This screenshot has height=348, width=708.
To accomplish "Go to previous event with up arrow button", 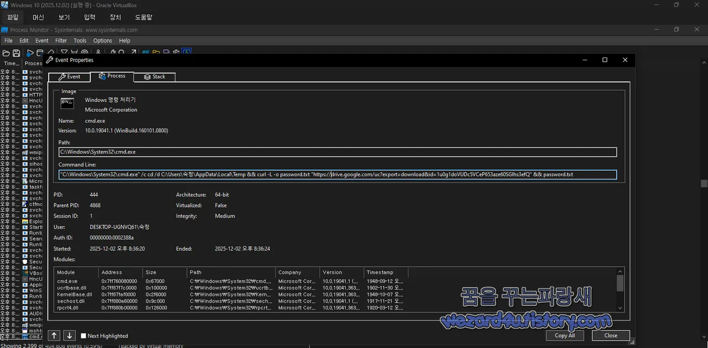I will pos(54,335).
